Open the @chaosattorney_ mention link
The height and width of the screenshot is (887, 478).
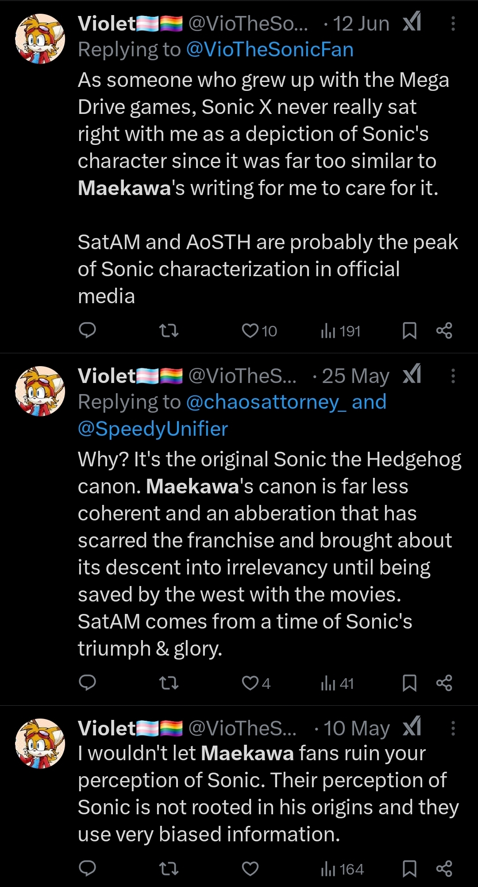pyautogui.click(x=267, y=402)
